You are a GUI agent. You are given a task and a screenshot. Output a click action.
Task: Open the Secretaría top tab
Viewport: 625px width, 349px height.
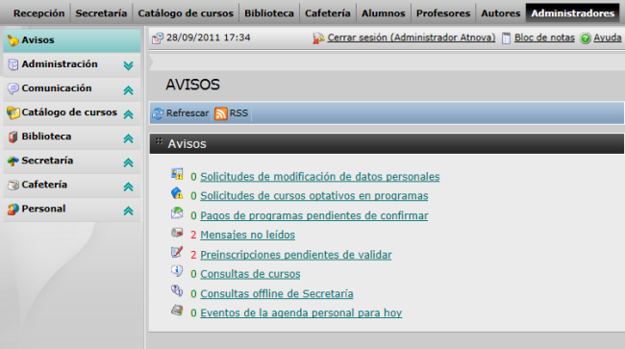coord(101,13)
